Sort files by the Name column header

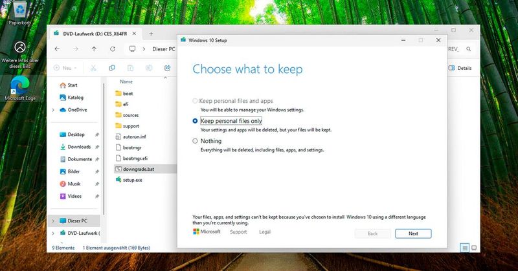126,81
